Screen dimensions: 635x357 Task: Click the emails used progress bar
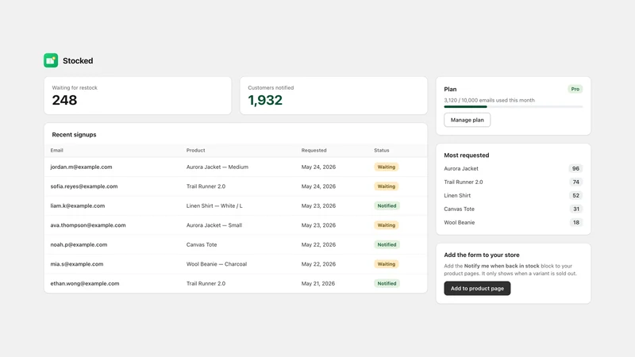[513, 107]
